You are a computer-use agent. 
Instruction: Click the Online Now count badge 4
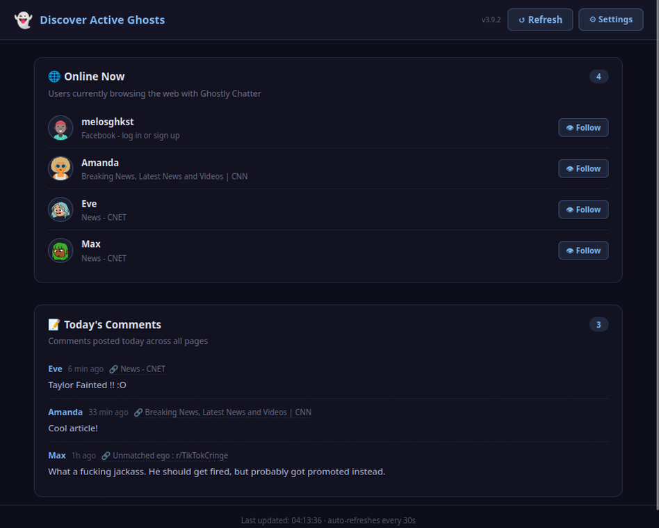click(x=599, y=77)
